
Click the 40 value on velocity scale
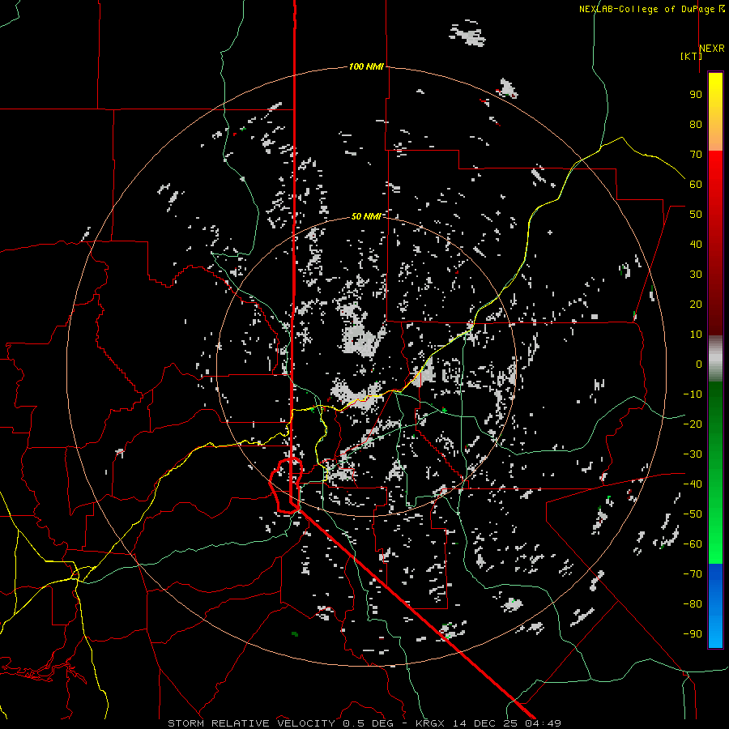coord(696,245)
